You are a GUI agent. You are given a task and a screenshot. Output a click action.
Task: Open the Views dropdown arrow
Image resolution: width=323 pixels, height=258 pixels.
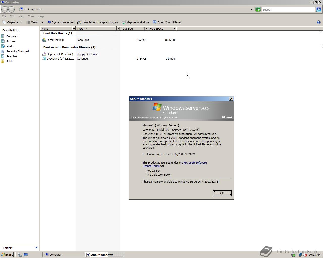click(42, 22)
